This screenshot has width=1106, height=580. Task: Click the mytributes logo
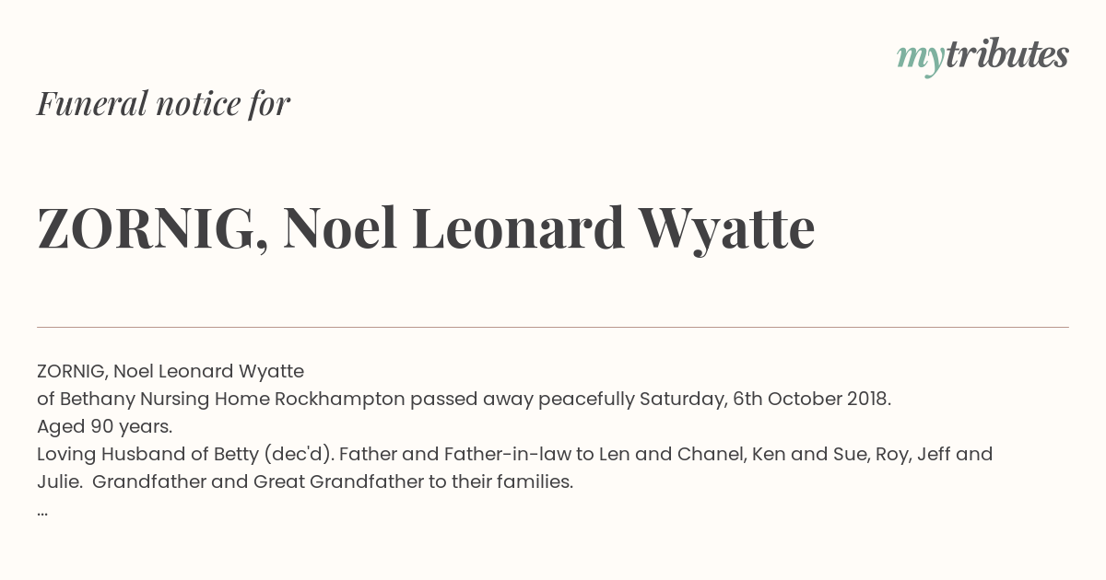coord(982,57)
